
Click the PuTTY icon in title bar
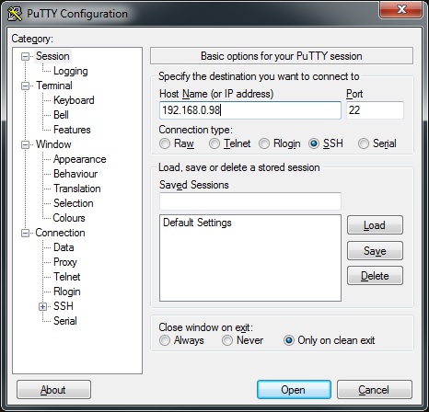(x=15, y=14)
